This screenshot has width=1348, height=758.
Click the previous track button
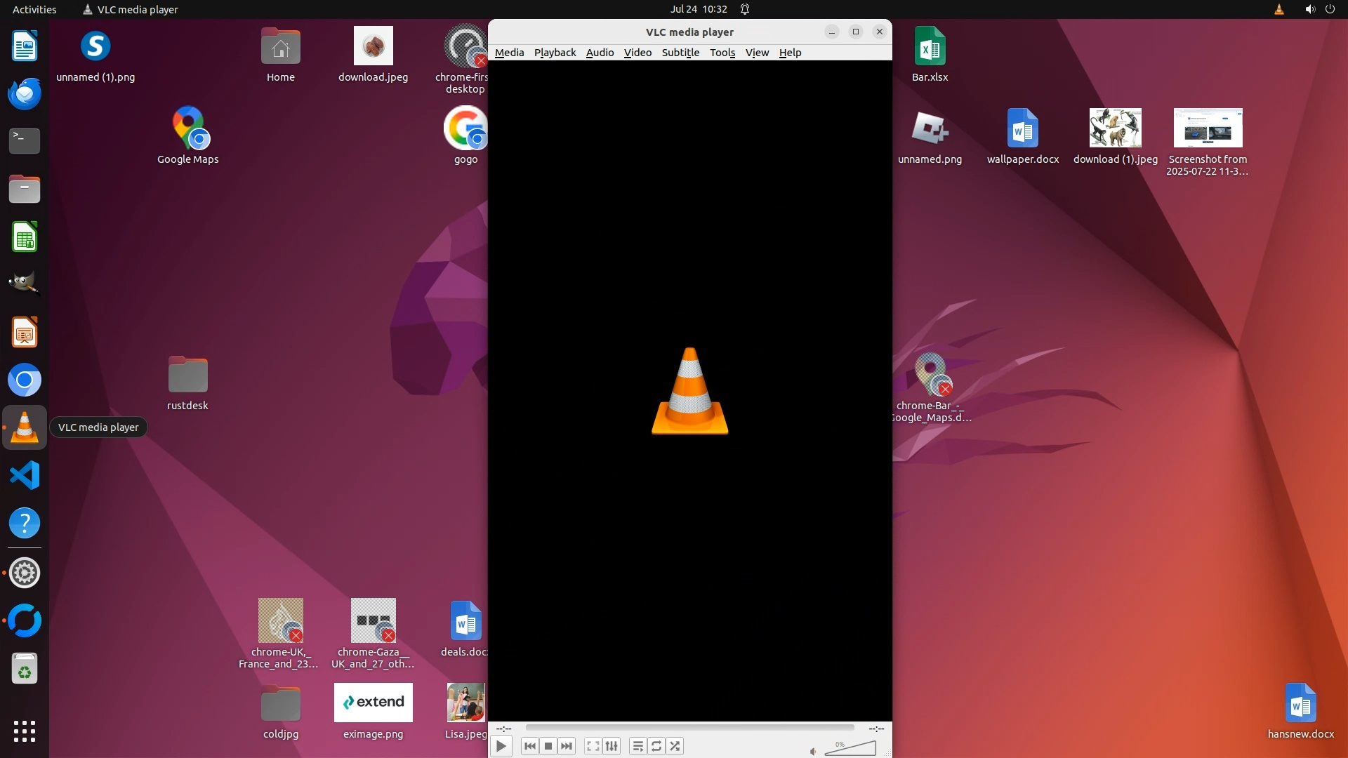tap(530, 746)
